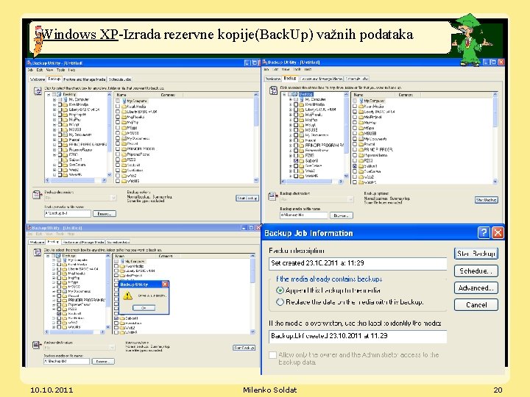Expand My Computer in the top-left window's tree
Viewport: 530px width, 397px height.
click(x=54, y=99)
